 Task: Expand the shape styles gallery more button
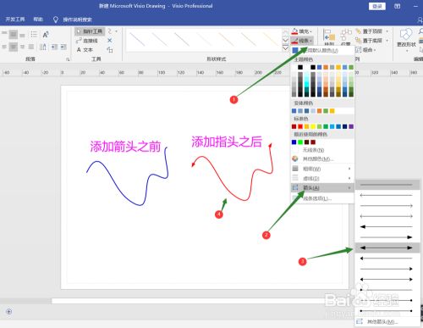[x=285, y=48]
